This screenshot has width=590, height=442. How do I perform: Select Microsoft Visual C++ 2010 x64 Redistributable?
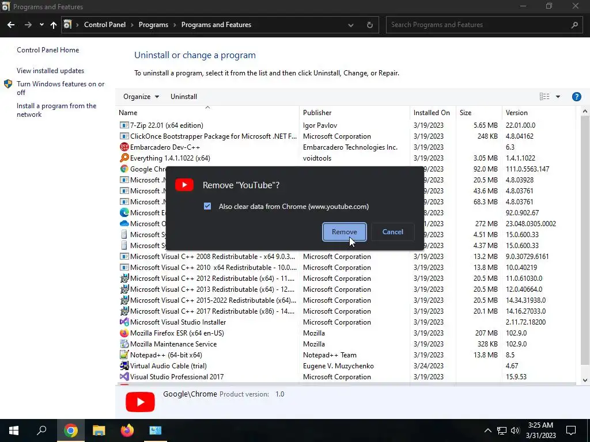coord(346,267)
